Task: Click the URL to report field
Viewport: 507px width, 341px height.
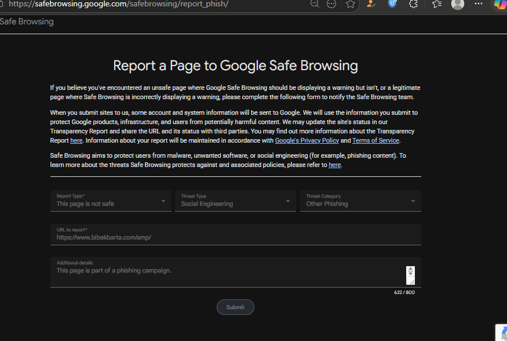Action: [x=236, y=234]
